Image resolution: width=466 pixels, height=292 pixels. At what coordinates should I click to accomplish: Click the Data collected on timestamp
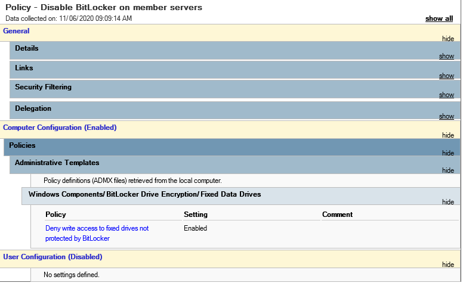[69, 18]
